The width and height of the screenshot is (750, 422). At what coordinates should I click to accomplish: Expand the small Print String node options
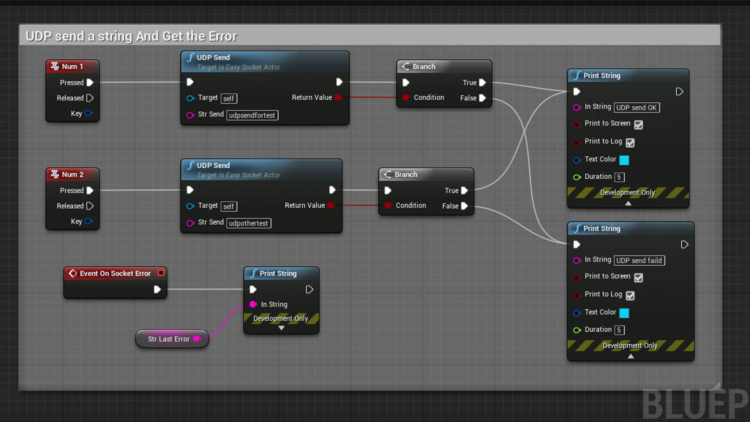[x=281, y=328]
